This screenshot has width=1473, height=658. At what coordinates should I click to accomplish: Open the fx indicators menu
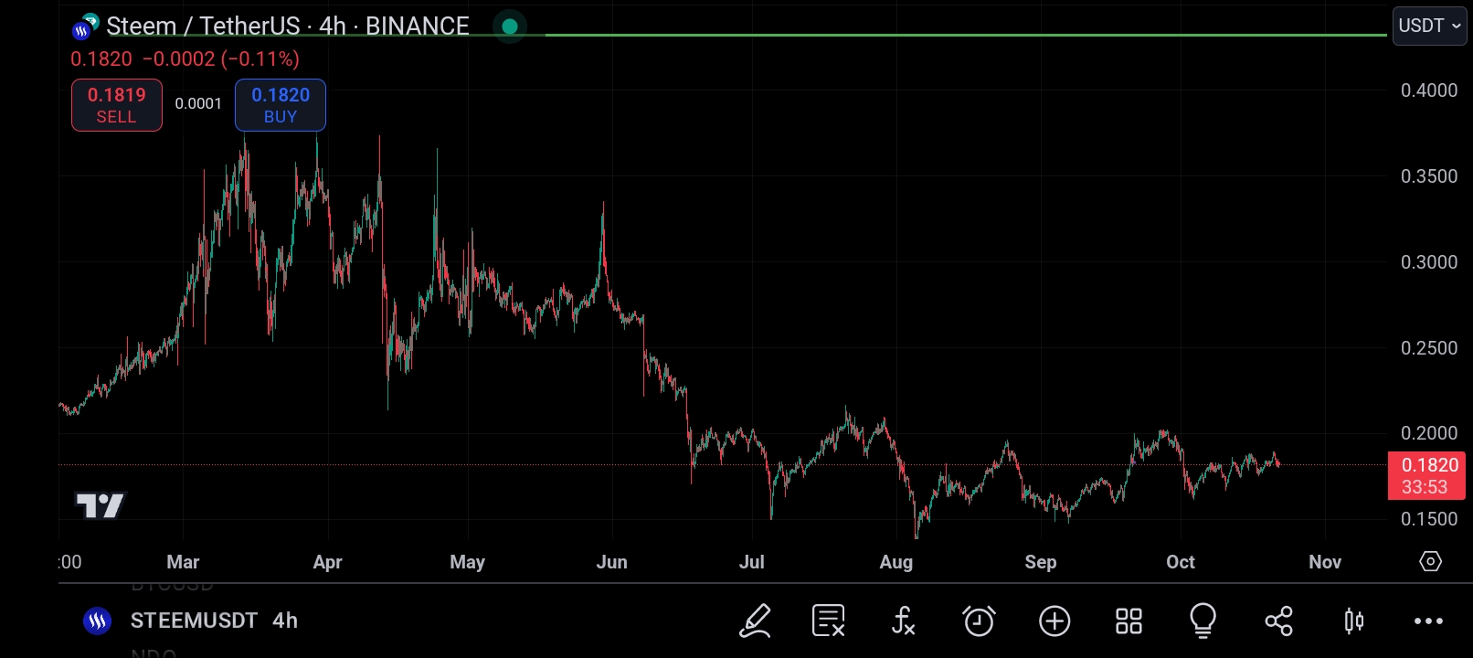coord(903,621)
